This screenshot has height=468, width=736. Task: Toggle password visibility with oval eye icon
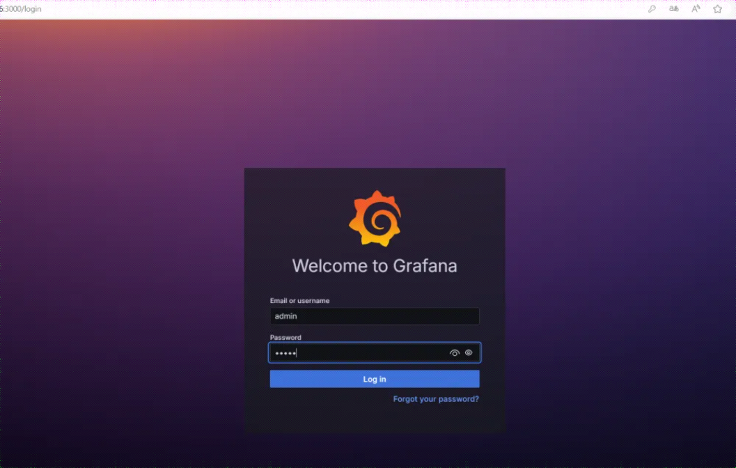coord(469,352)
